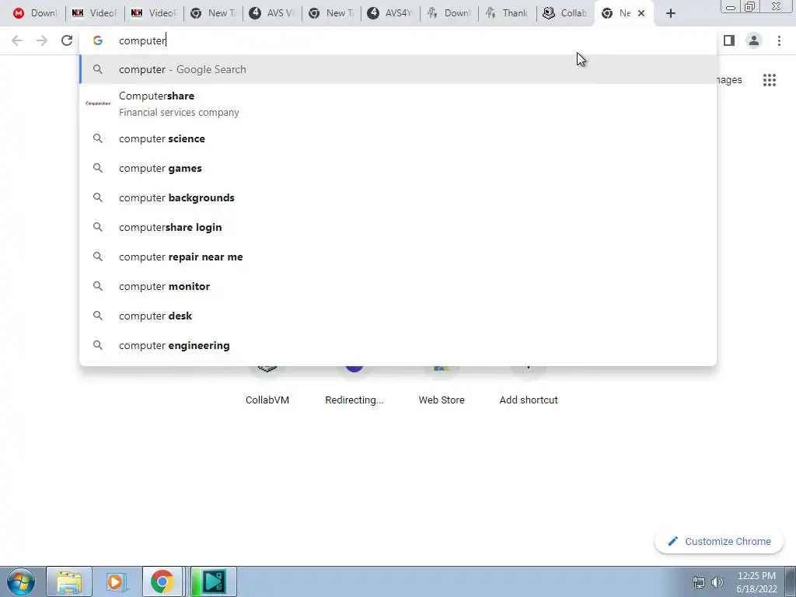Click search icon beside computer desk
This screenshot has width=796, height=597.
click(98, 316)
